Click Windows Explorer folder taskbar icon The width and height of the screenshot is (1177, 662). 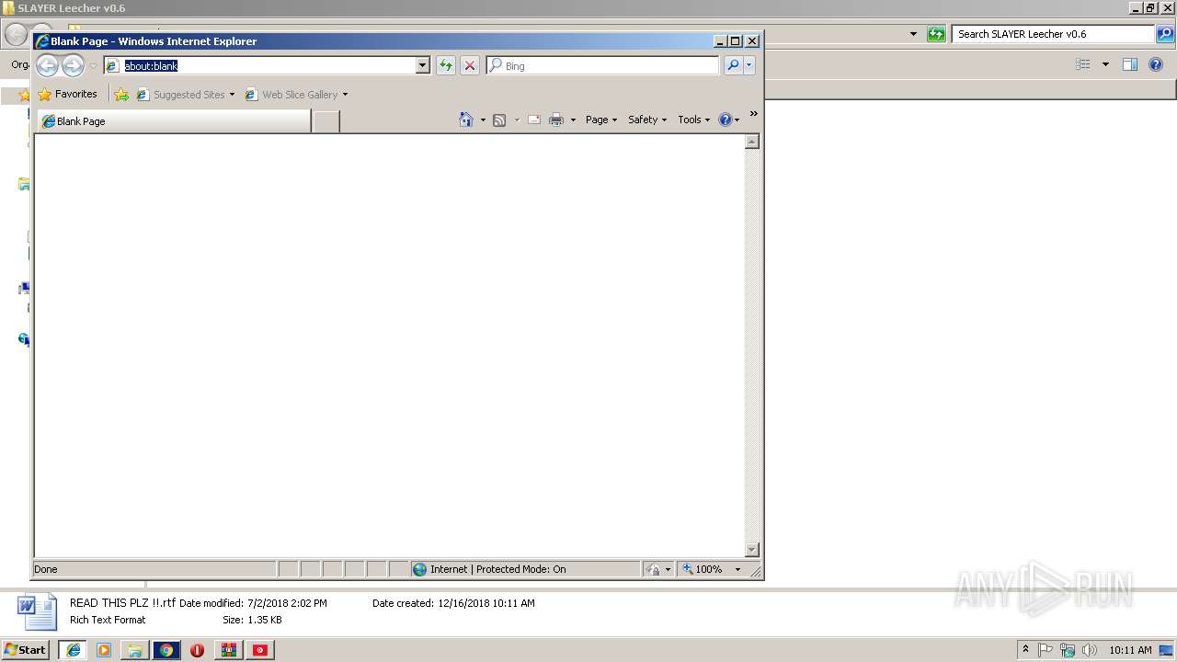(x=135, y=650)
